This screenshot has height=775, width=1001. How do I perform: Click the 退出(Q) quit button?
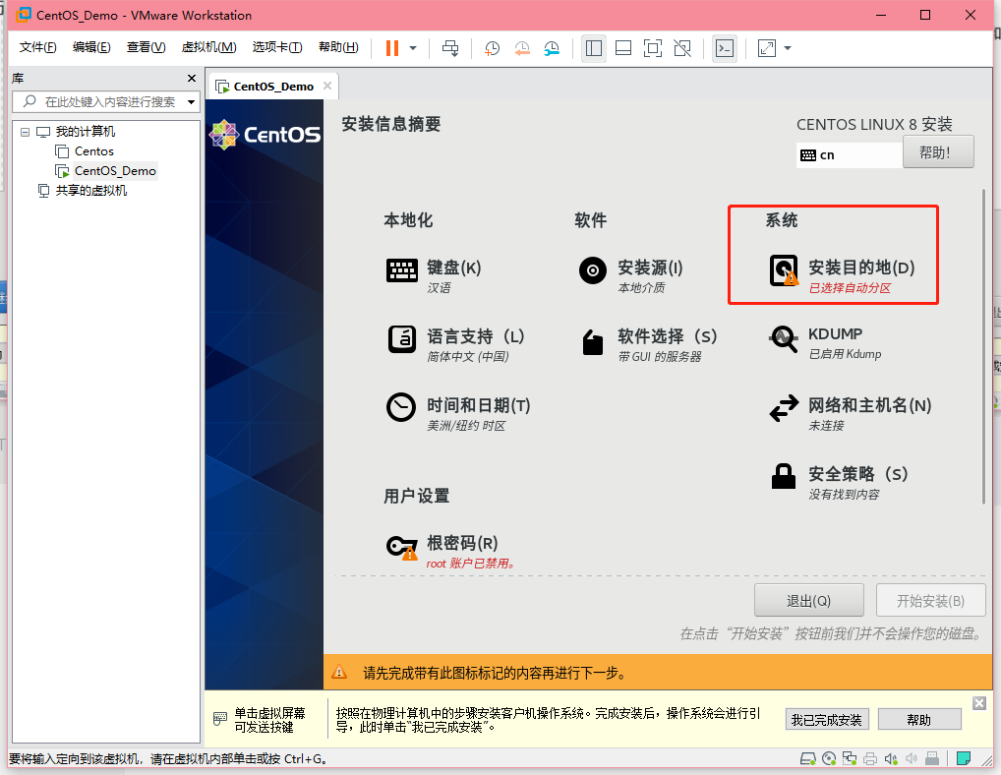pos(809,600)
